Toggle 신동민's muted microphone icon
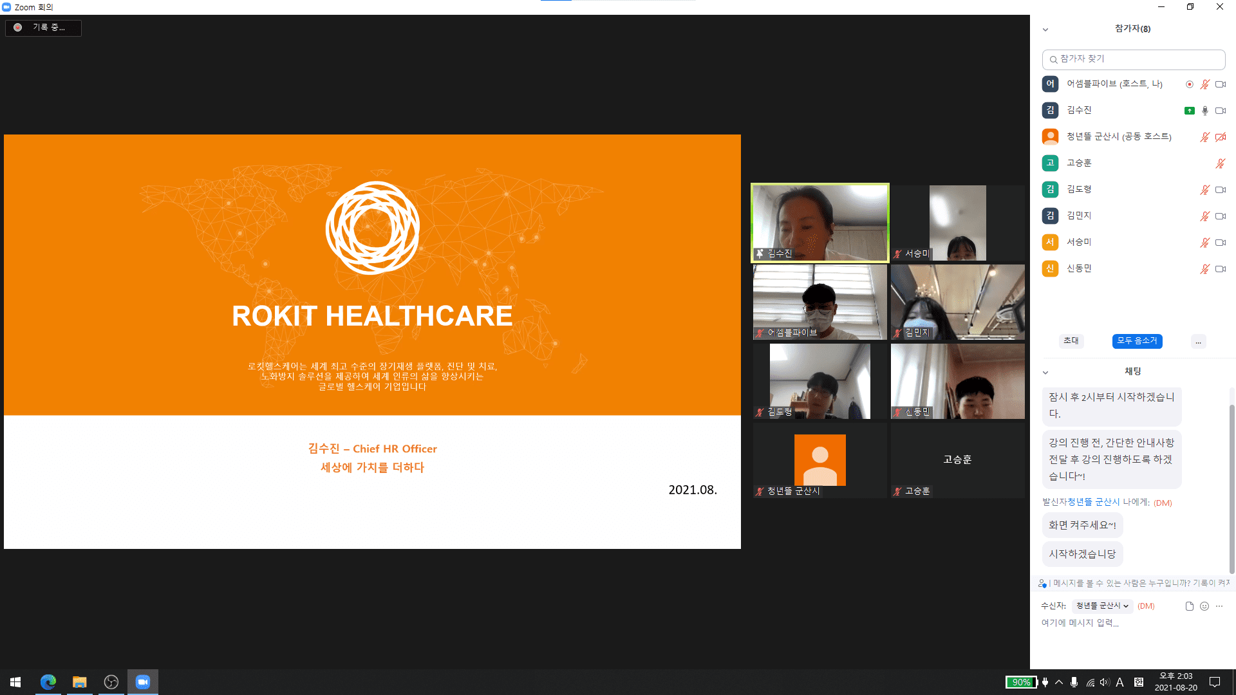Viewport: 1236px width, 695px height. coord(1205,269)
